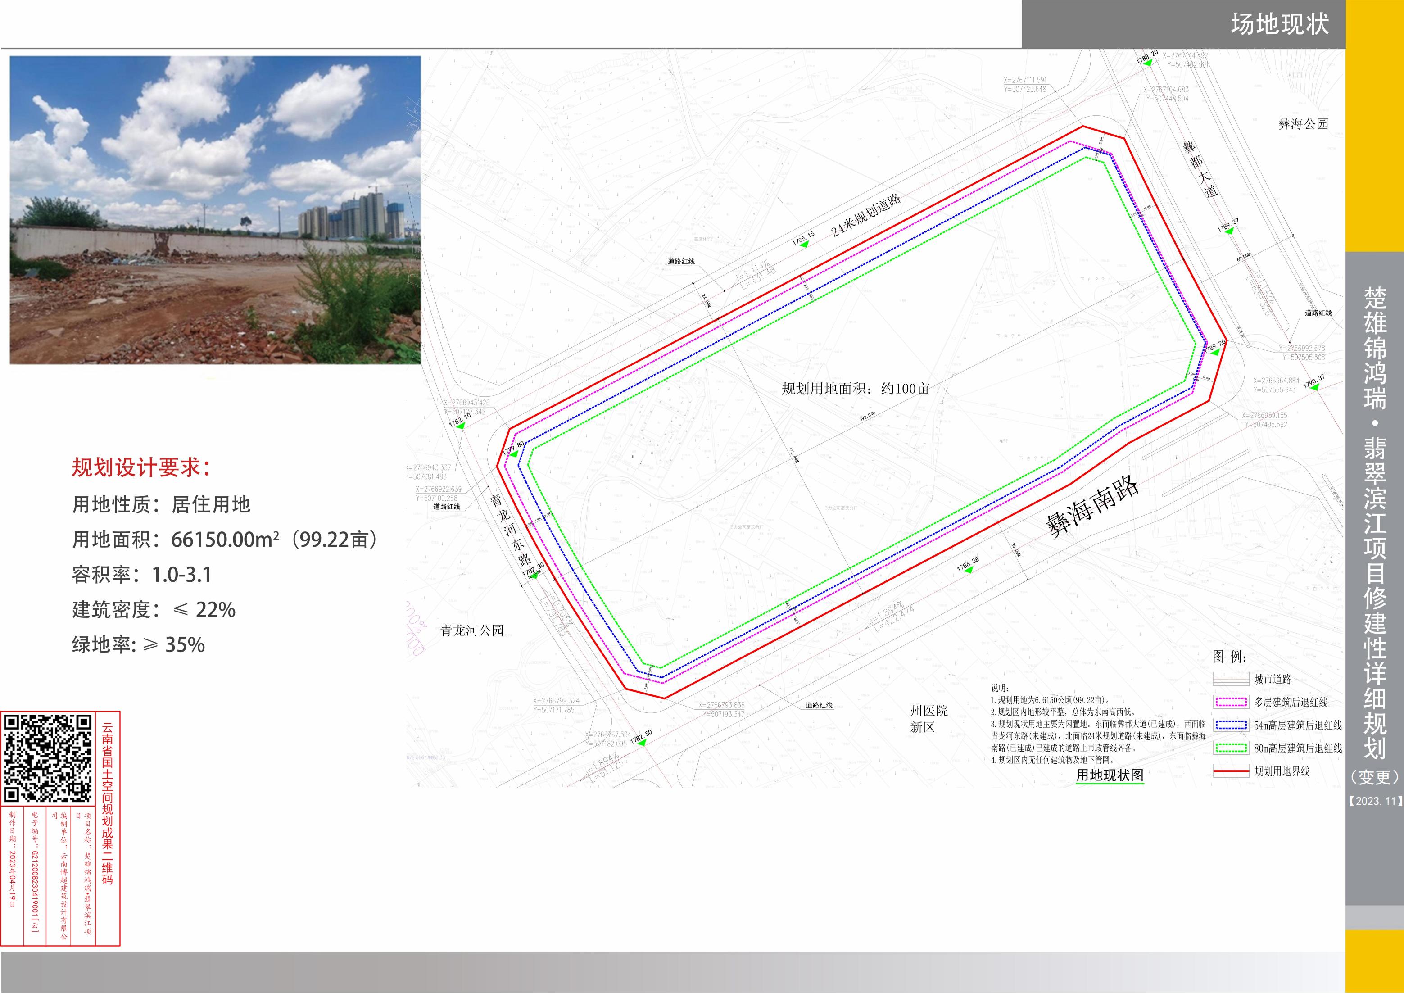
Task: Click the 城市道路 legend swatch
Action: coord(1231,679)
